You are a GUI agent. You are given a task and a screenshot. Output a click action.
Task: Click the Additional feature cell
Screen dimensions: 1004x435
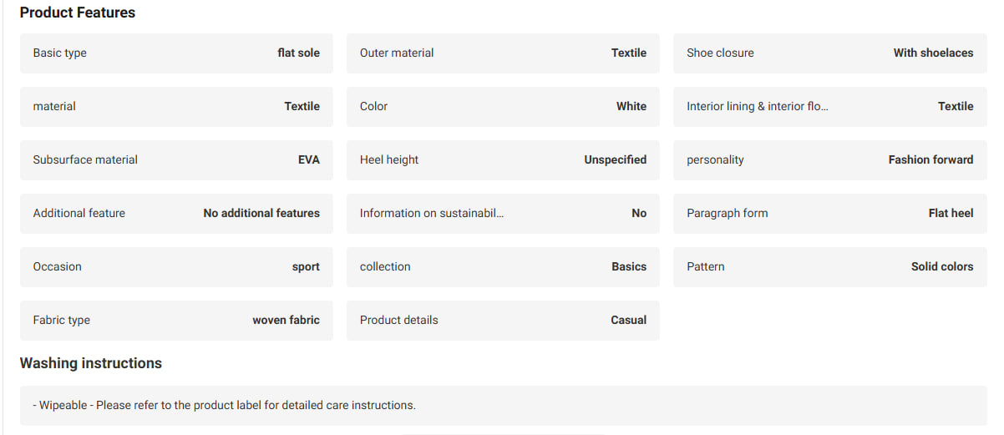tap(176, 213)
